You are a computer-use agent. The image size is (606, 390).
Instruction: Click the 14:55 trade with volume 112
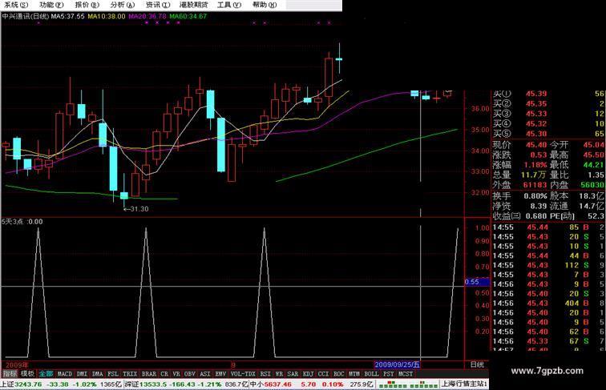click(x=548, y=265)
